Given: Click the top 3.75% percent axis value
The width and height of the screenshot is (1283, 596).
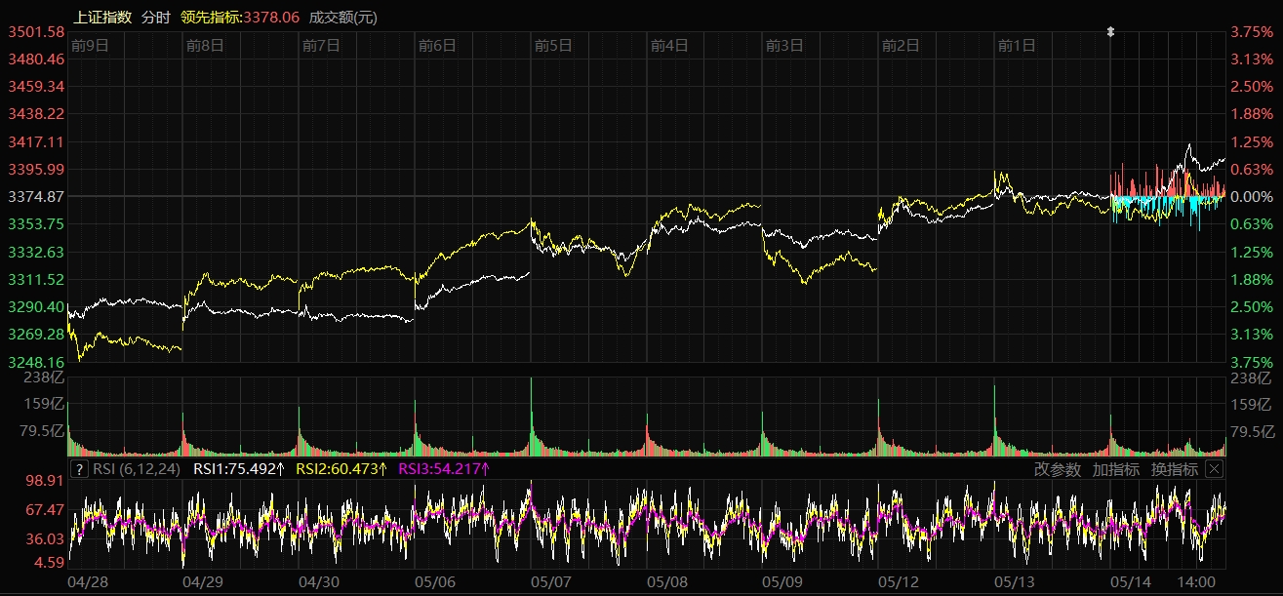Looking at the screenshot, I should click(x=1253, y=32).
